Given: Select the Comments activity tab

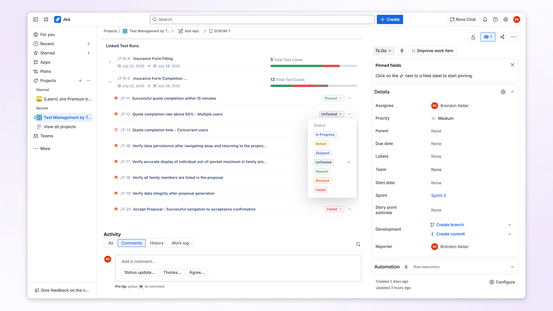Looking at the screenshot, I should click(131, 243).
